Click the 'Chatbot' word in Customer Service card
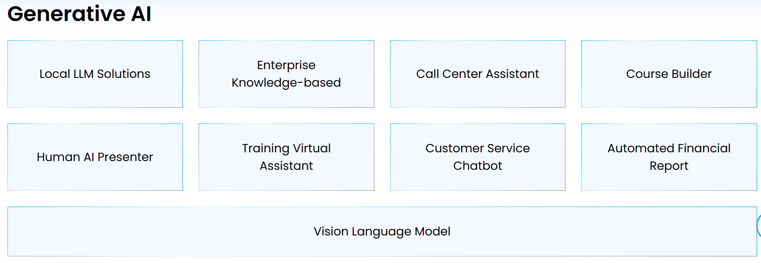Image resolution: width=761 pixels, height=263 pixels. click(x=478, y=166)
